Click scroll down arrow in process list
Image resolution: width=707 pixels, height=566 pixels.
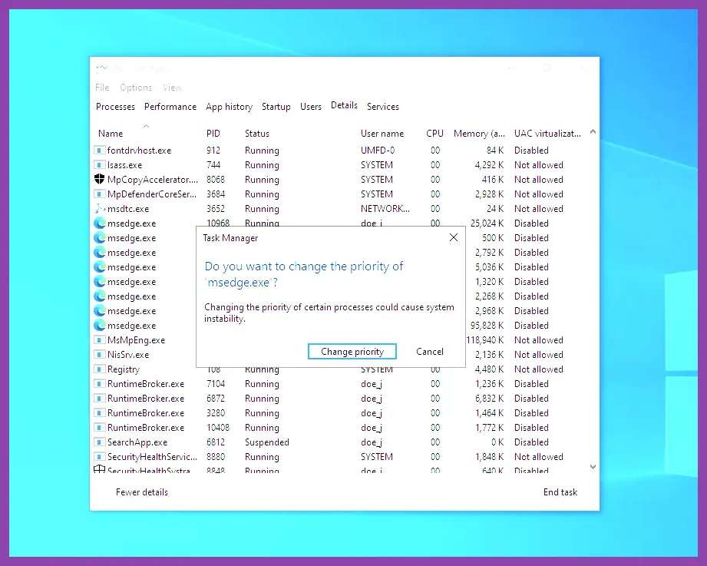pyautogui.click(x=593, y=467)
